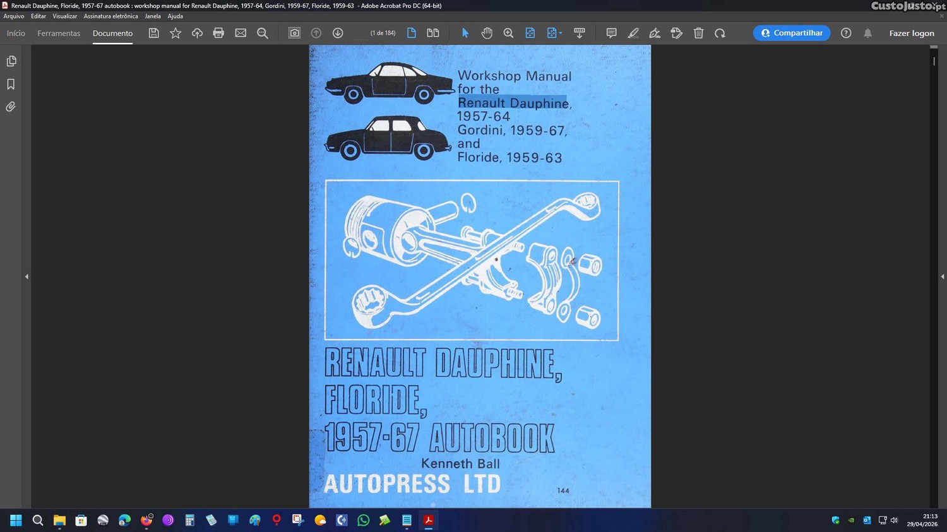Open the Visualizar menu
The height and width of the screenshot is (532, 947).
click(64, 16)
